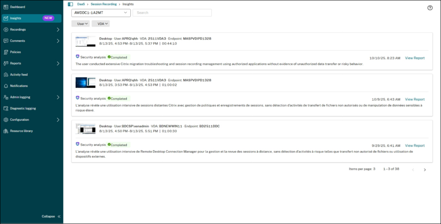
Task: Open the Dashboard sidebar icon
Action: pos(5,7)
